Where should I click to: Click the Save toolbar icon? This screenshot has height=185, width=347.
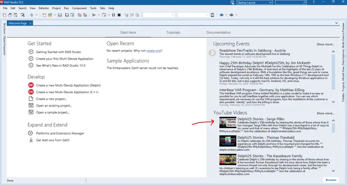[x=60, y=15]
